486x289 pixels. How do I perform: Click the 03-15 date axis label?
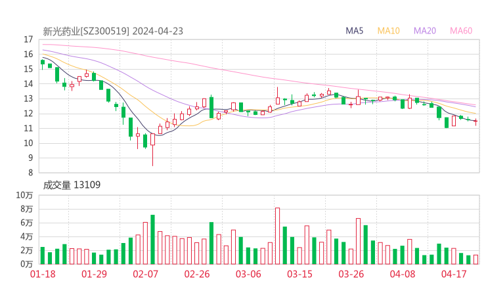point(299,274)
